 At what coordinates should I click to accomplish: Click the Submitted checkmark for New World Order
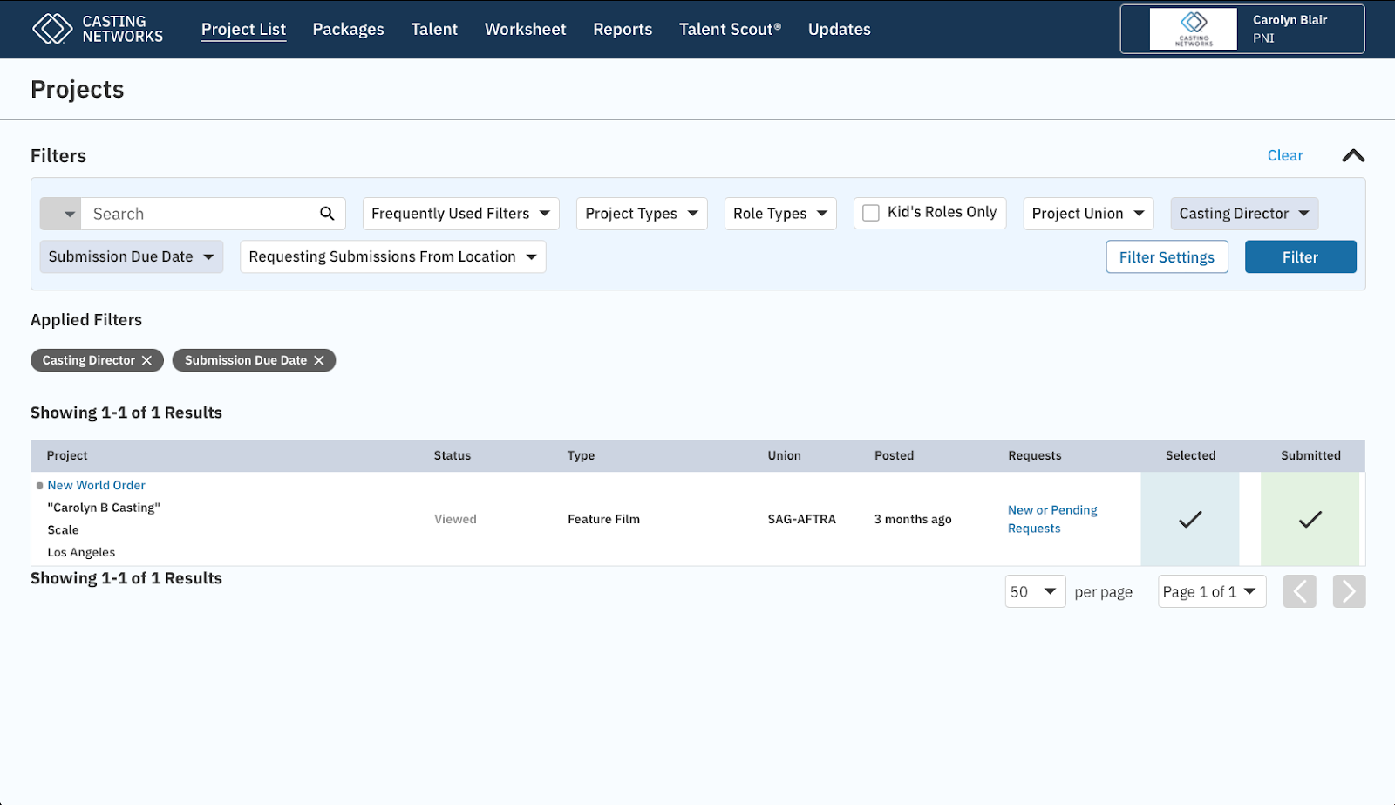click(1310, 520)
